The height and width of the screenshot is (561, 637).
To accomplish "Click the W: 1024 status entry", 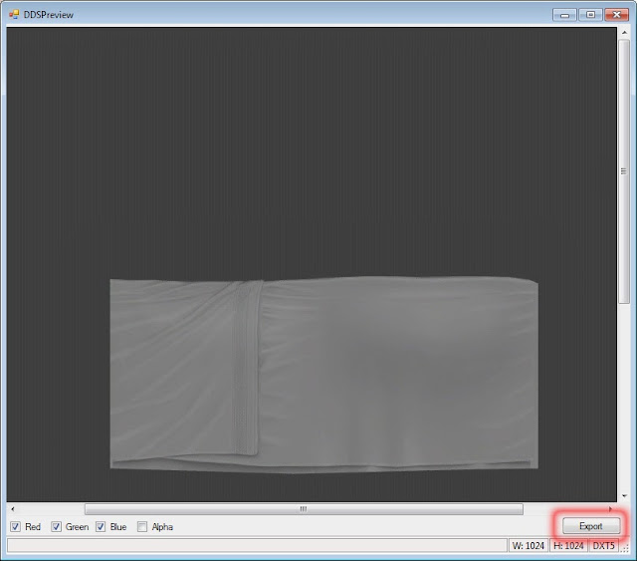I will 529,545.
